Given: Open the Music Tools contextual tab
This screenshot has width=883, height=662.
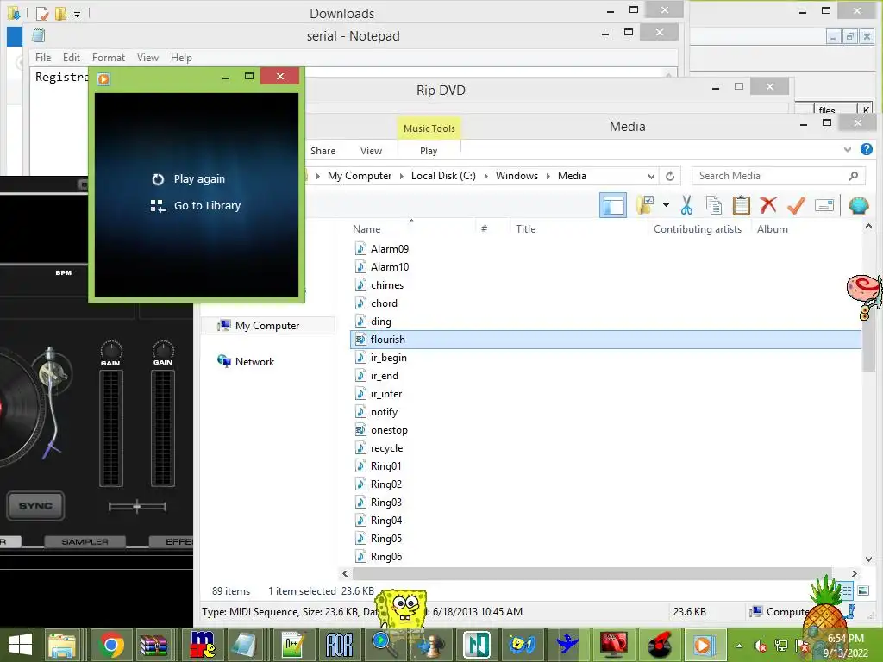Looking at the screenshot, I should (x=429, y=128).
